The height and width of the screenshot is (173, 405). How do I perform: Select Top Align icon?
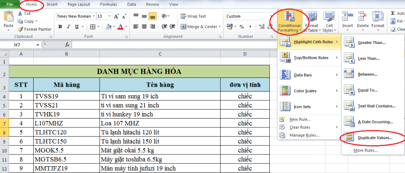(x=136, y=16)
